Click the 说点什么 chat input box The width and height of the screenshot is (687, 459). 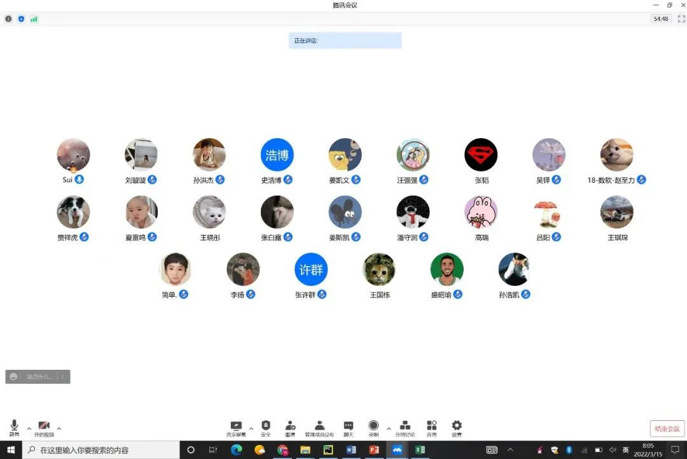pyautogui.click(x=41, y=377)
